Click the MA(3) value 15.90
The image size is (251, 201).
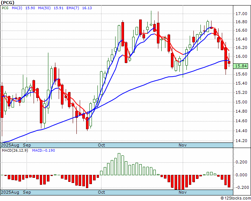pyautogui.click(x=30, y=8)
